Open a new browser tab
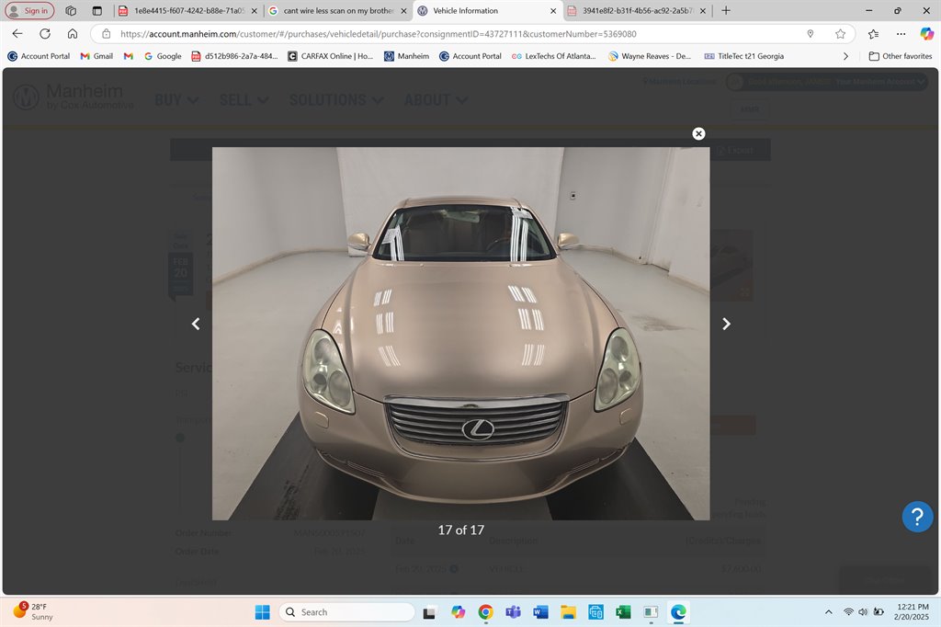 click(726, 10)
